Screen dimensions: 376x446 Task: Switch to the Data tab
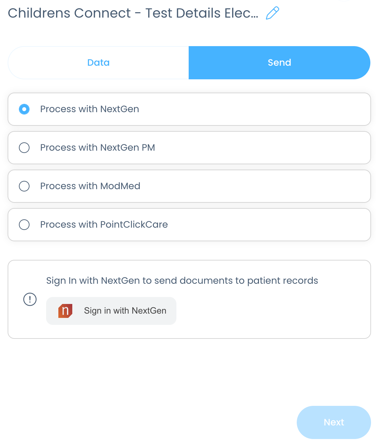(98, 63)
